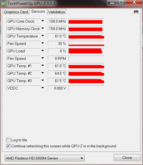143x165 pixels.
Task: Open the AMD Radeon HD 6900M selector
Action: pyautogui.click(x=45, y=158)
